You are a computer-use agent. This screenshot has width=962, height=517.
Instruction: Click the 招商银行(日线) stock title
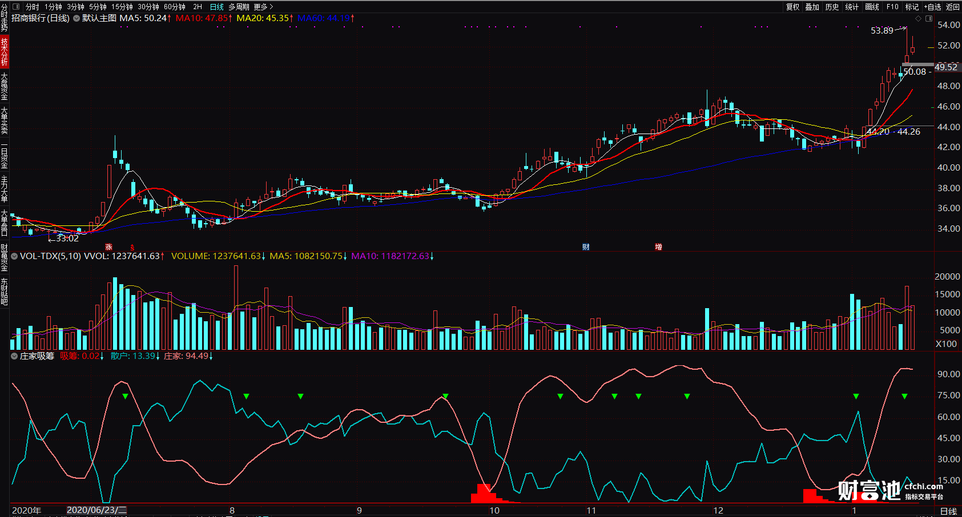click(41, 18)
